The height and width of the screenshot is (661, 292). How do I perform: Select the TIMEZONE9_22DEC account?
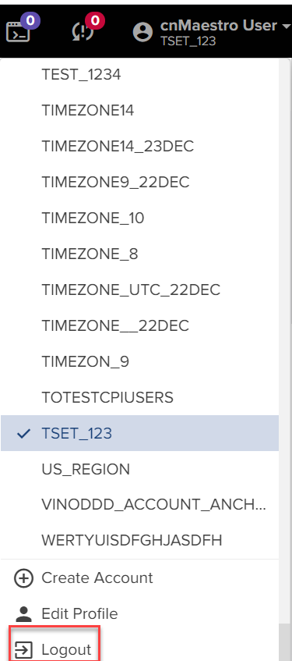pyautogui.click(x=139, y=182)
